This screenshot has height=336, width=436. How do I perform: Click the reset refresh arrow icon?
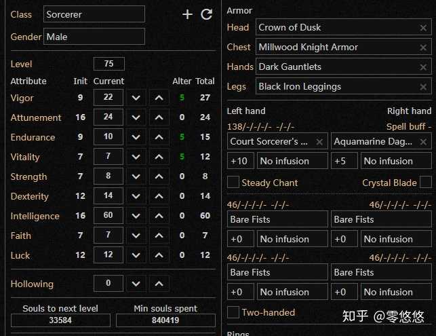[207, 14]
